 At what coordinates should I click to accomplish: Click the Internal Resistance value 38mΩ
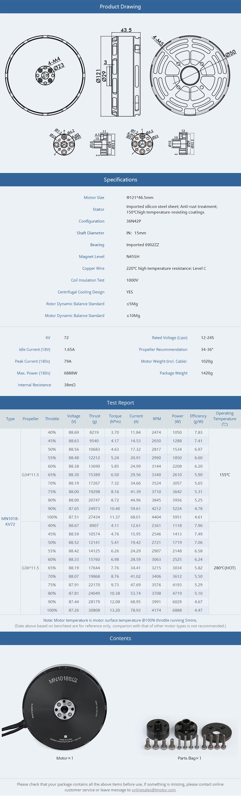(x=70, y=385)
